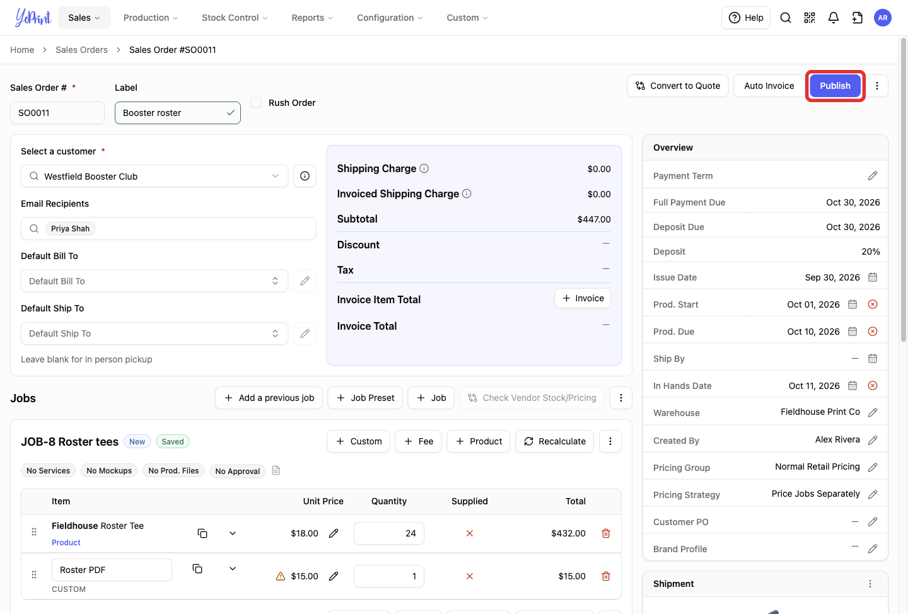Viewport: 908px width, 614px height.
Task: Open the Production menu
Action: tap(151, 18)
